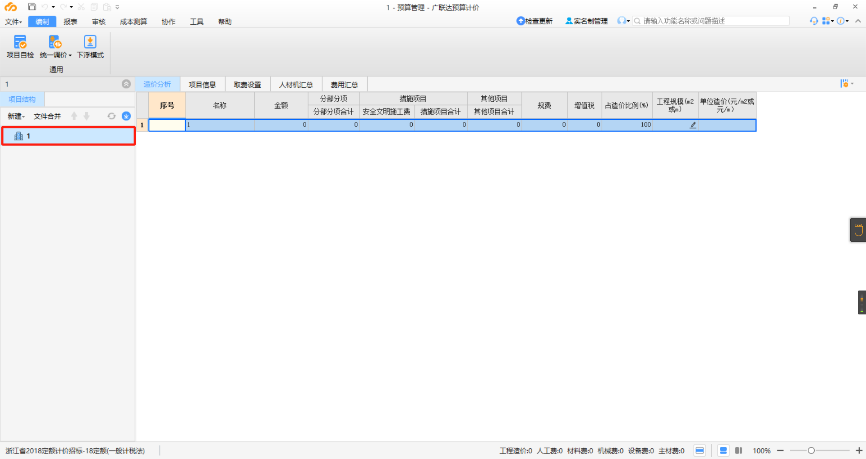Viewport: 866px width, 459px height.
Task: Switch to the 成本测算 ribbon tab
Action: 134,22
